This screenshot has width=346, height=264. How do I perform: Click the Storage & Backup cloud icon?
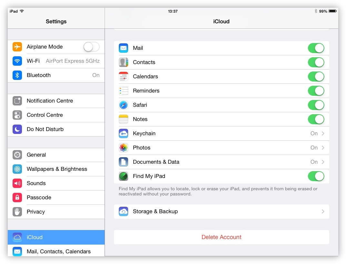(x=123, y=211)
